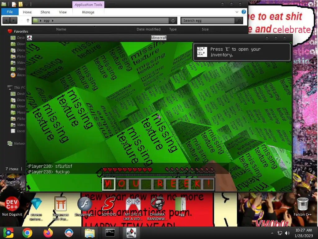318x239 pixels.
Task: Select hotbar slot with letter O
Action: pyautogui.click(x=121, y=184)
